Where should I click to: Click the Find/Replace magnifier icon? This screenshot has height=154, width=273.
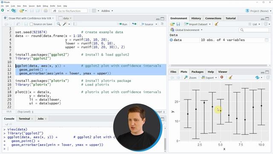point(59,24)
